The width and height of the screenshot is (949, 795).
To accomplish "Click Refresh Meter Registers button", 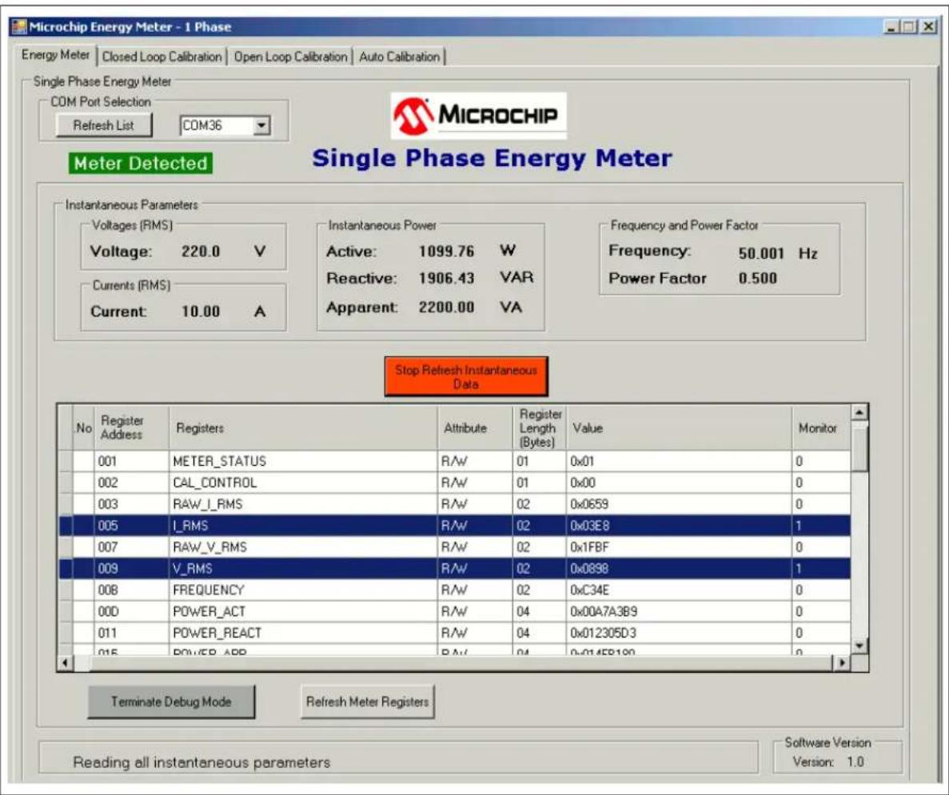I will (368, 702).
